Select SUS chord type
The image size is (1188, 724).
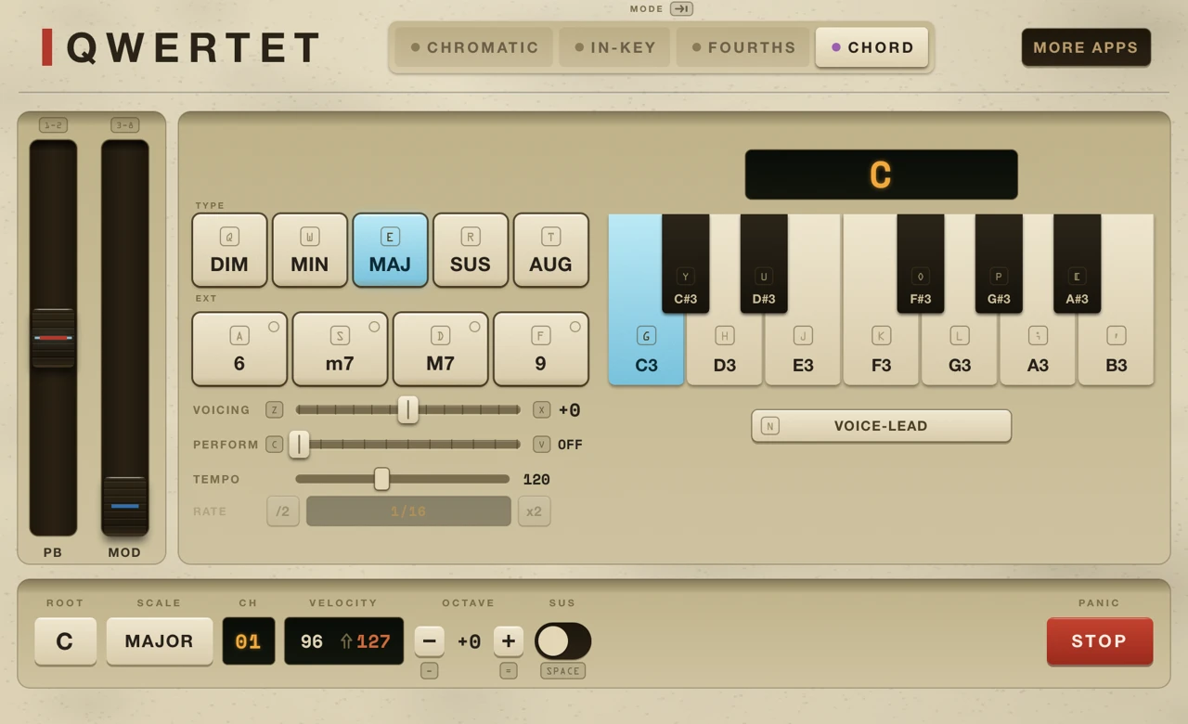tap(471, 251)
